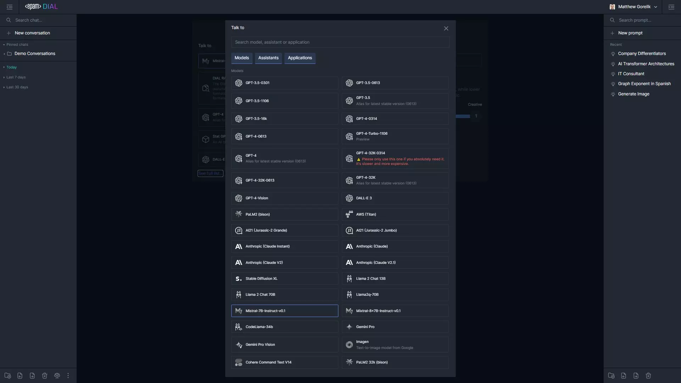Click the import conversations icon in chat footer
Viewport: 681px width, 383px height.
pos(20,376)
